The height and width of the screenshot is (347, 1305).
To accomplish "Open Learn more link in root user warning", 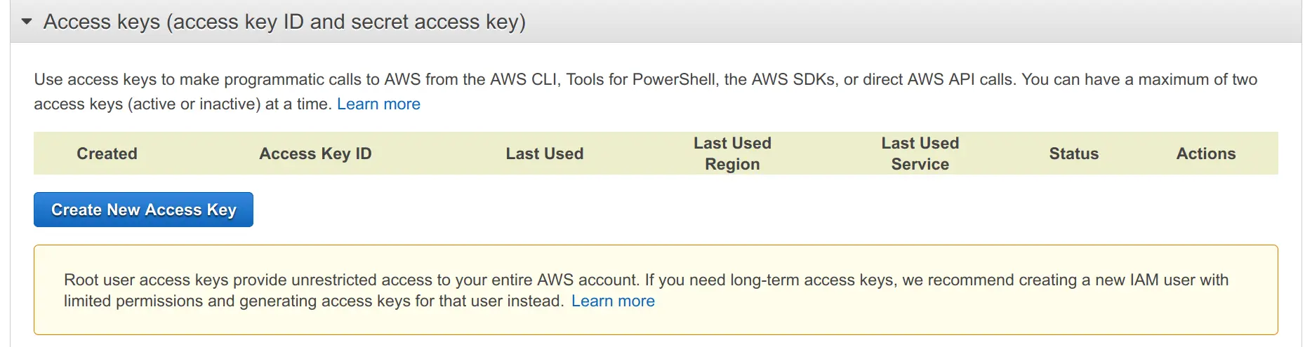I will (613, 301).
